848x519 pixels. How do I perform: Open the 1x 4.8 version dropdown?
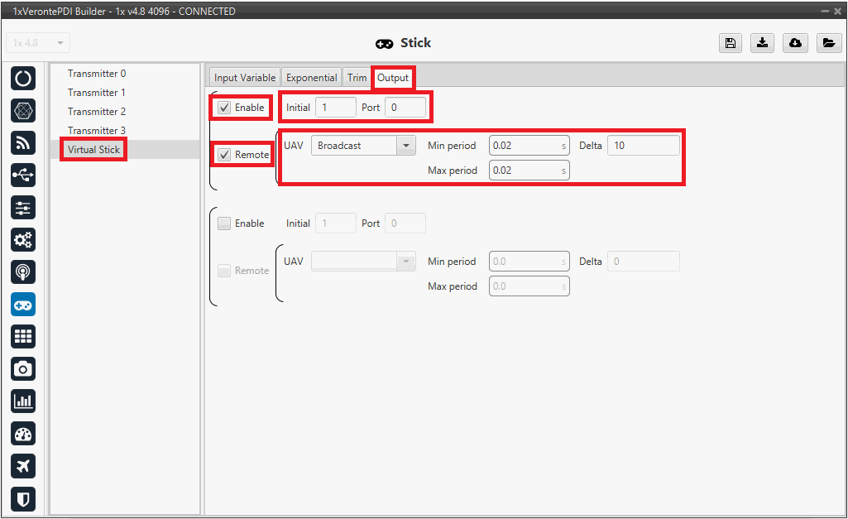(x=38, y=43)
